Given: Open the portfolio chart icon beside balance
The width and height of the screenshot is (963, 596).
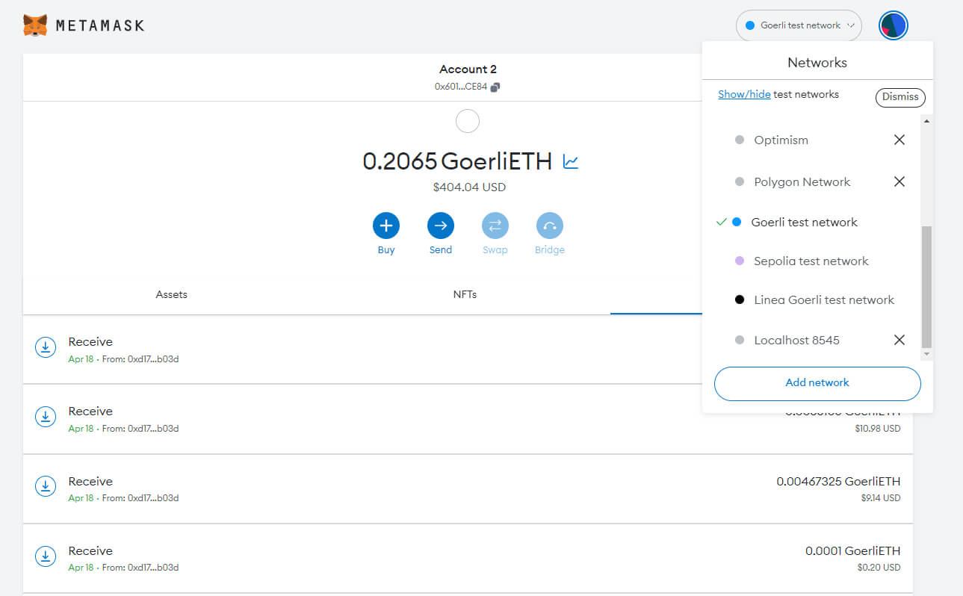Looking at the screenshot, I should coord(571,161).
